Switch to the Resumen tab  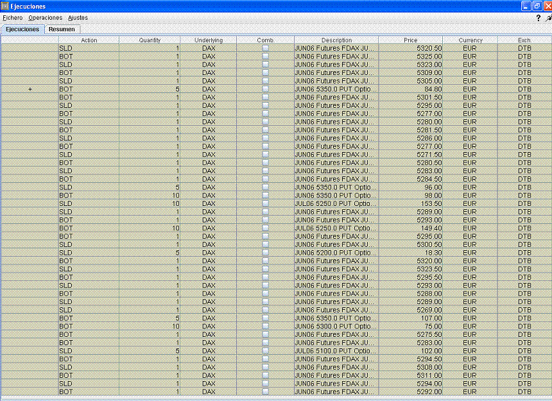tap(62, 30)
